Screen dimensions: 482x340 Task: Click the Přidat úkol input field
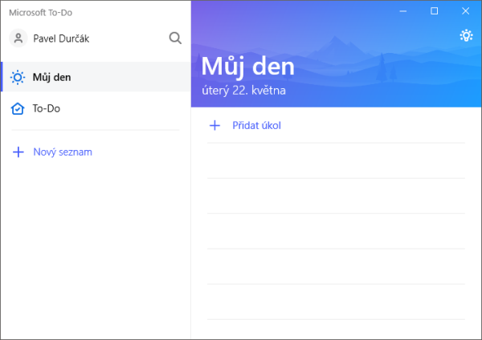[x=336, y=125]
